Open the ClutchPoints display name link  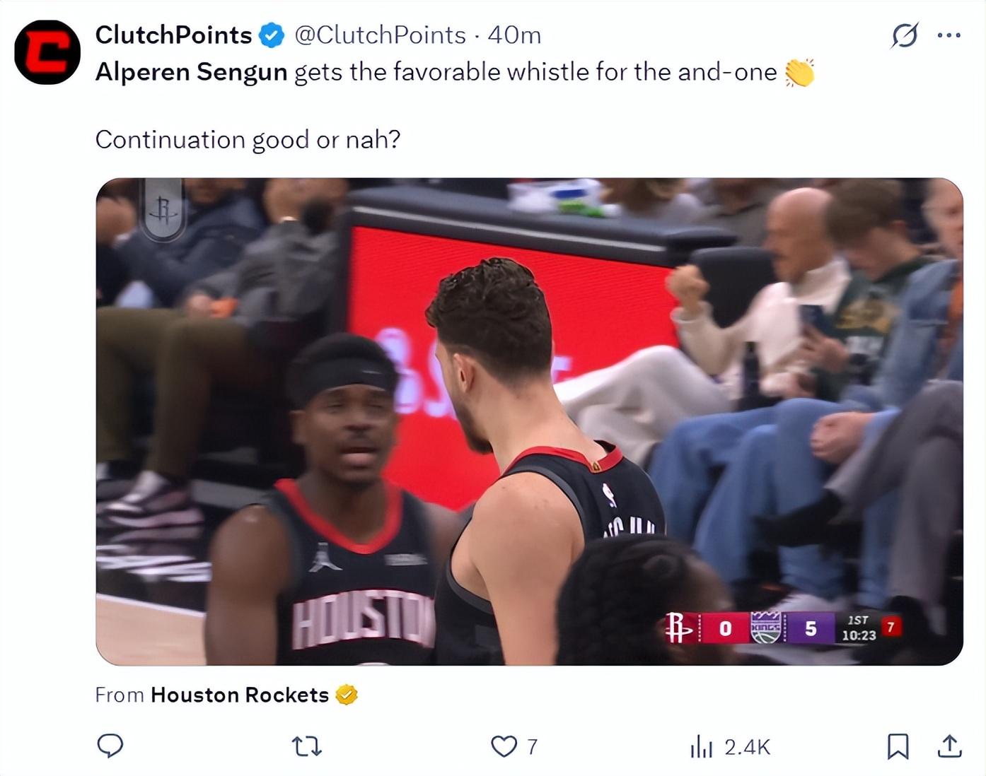(x=173, y=35)
